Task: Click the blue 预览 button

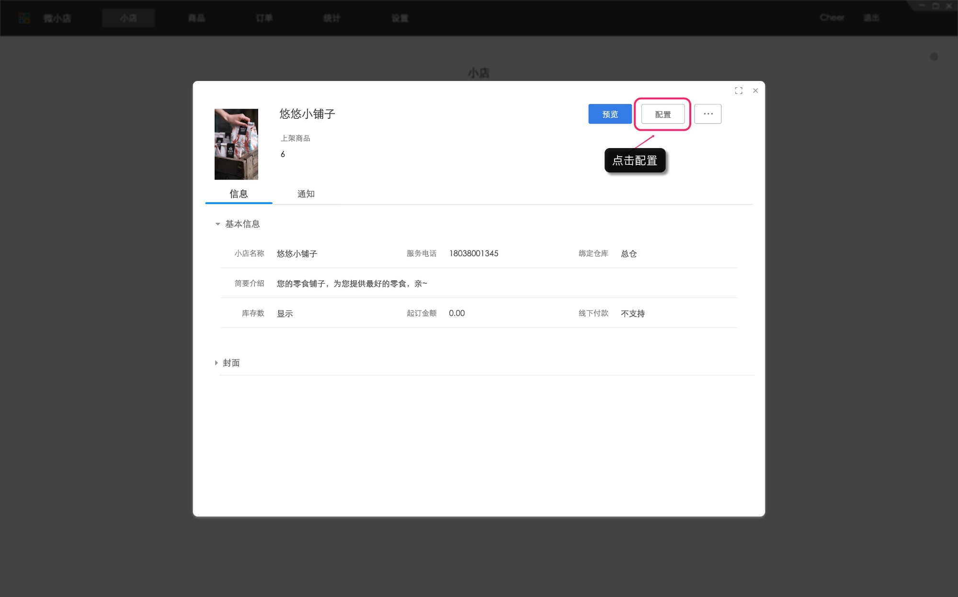Action: pos(609,114)
